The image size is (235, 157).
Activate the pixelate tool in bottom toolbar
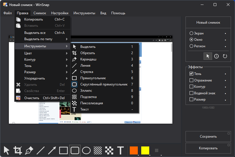(109, 150)
